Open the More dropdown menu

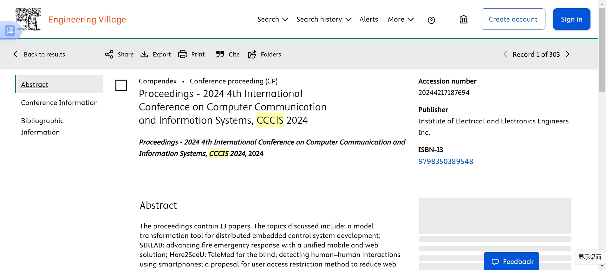(401, 19)
